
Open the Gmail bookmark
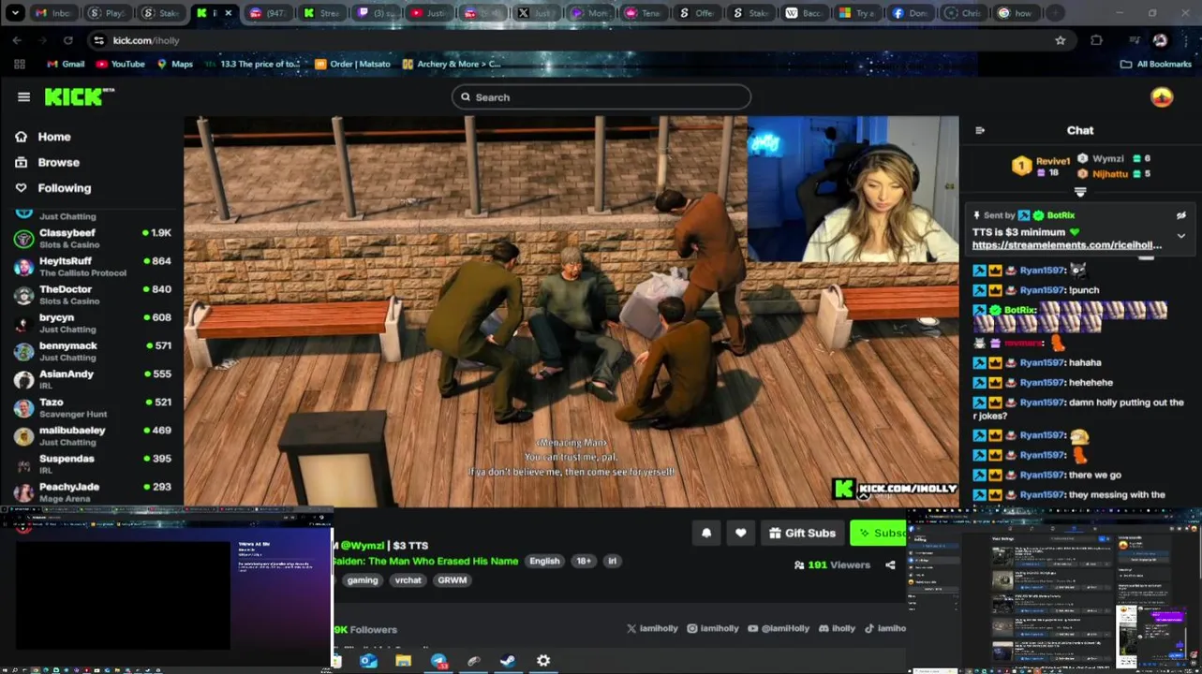(x=66, y=64)
